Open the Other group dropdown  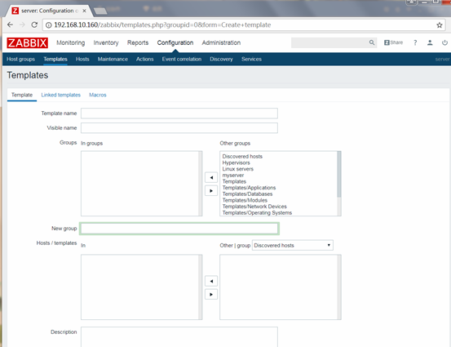[x=293, y=245]
